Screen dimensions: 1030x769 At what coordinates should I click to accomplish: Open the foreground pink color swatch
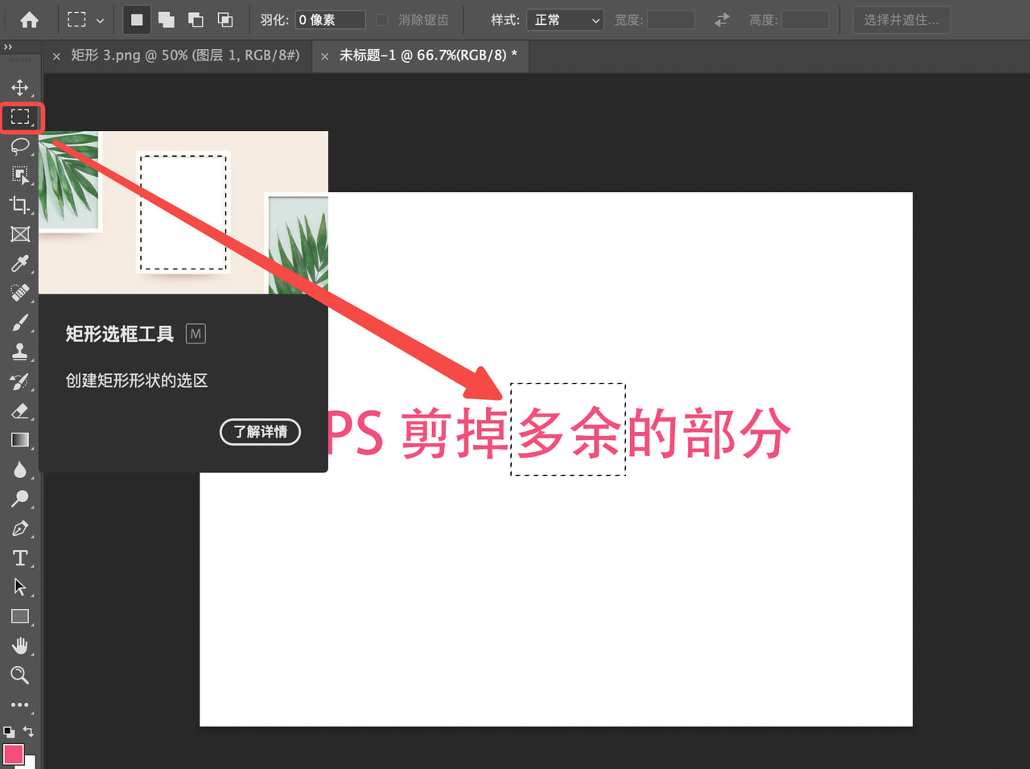tap(13, 754)
